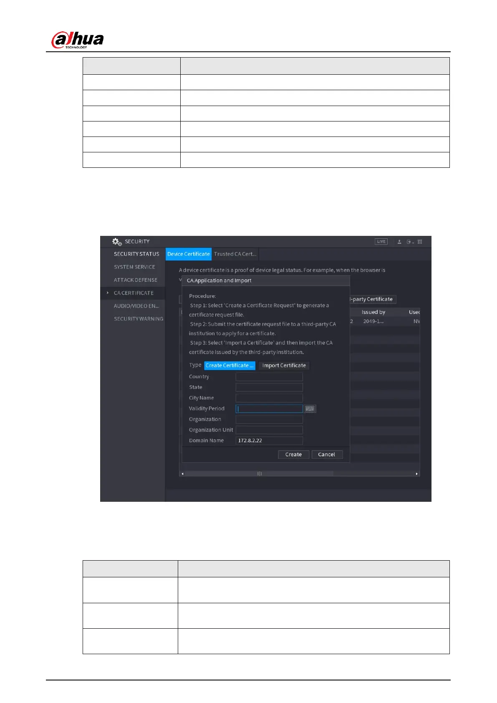Focus the Validity Period input field

(269, 409)
